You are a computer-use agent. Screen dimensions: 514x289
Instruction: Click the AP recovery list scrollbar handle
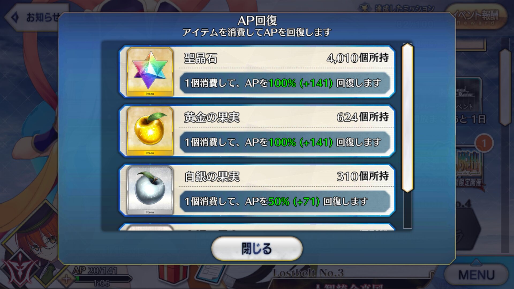click(x=407, y=118)
